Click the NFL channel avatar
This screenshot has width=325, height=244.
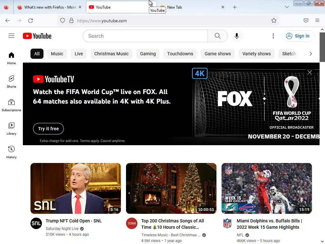pyautogui.click(x=227, y=223)
